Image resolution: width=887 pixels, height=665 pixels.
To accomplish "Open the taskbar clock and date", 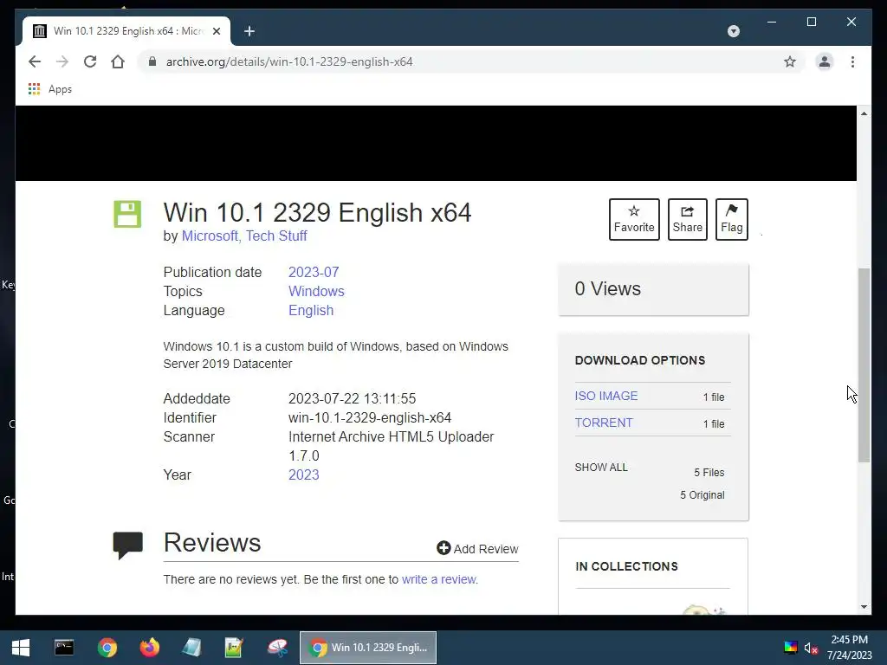I will coord(849,648).
